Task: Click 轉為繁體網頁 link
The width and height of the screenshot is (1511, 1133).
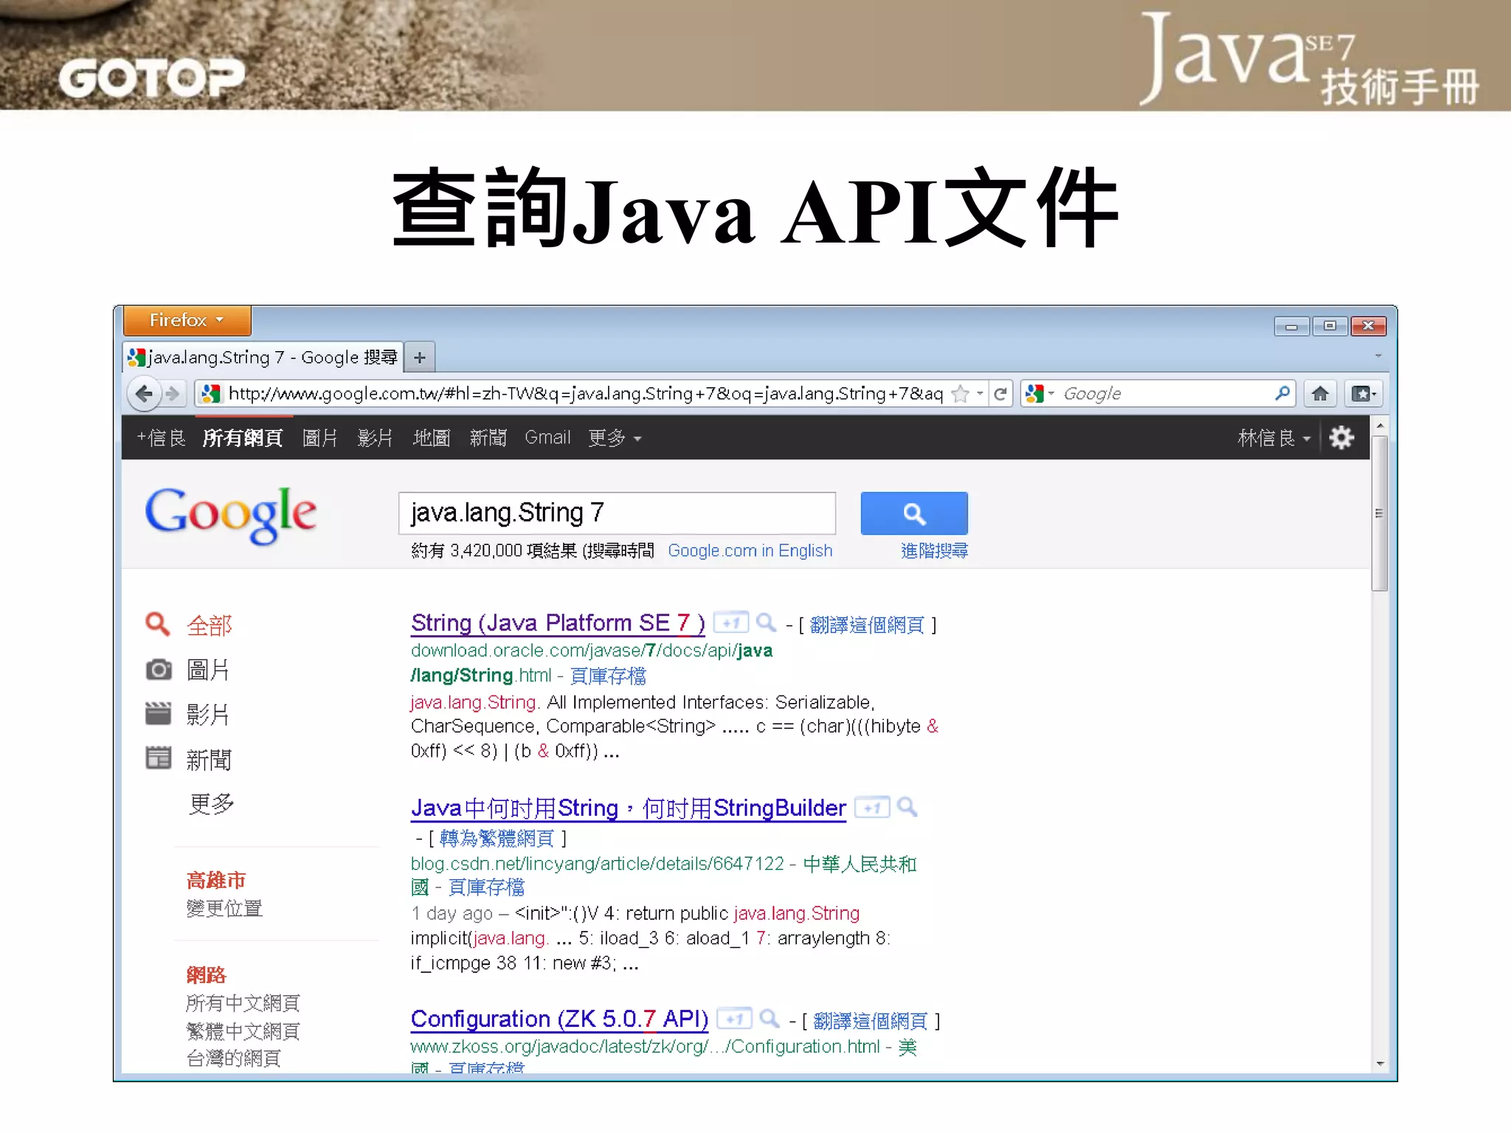Action: tap(497, 839)
